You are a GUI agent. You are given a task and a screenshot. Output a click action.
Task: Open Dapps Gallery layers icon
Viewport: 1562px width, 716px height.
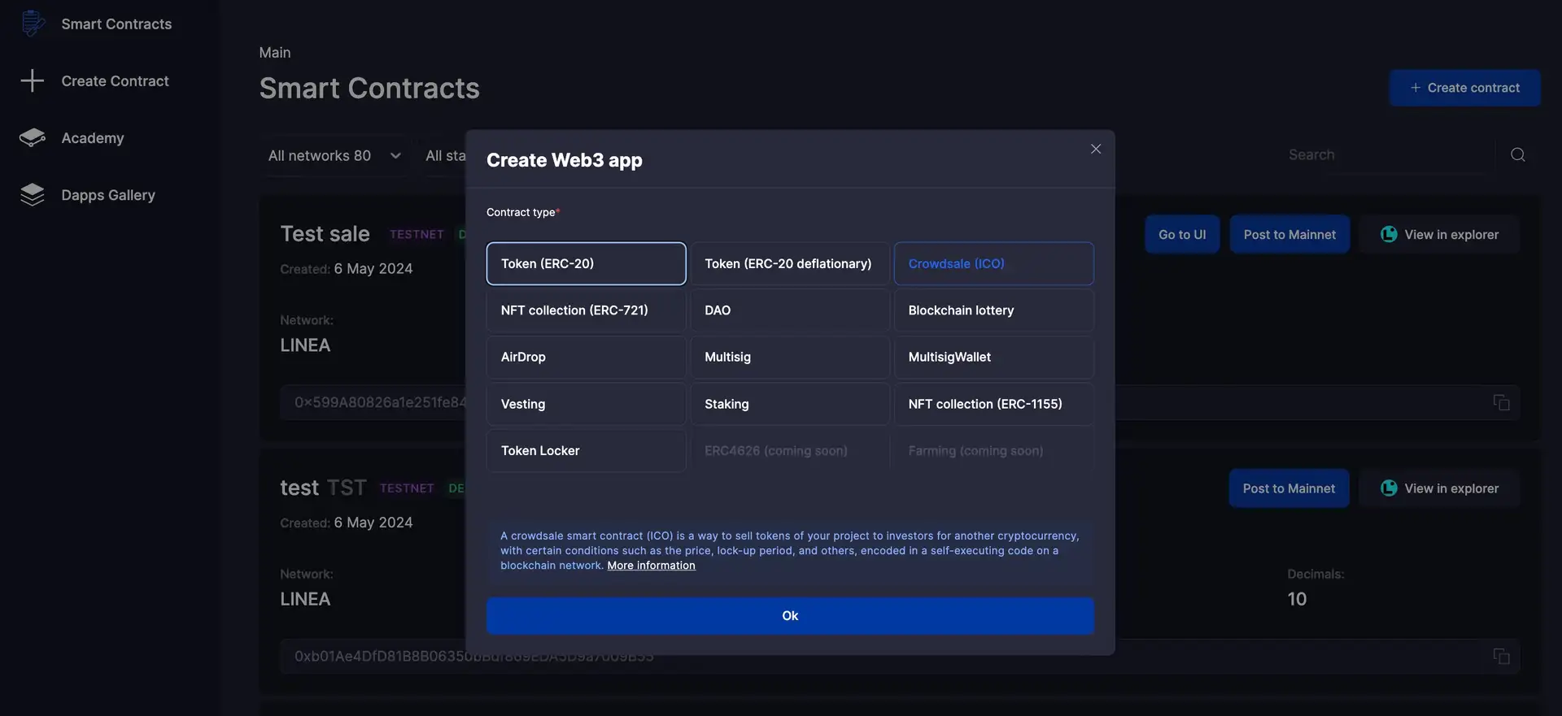[x=33, y=195]
